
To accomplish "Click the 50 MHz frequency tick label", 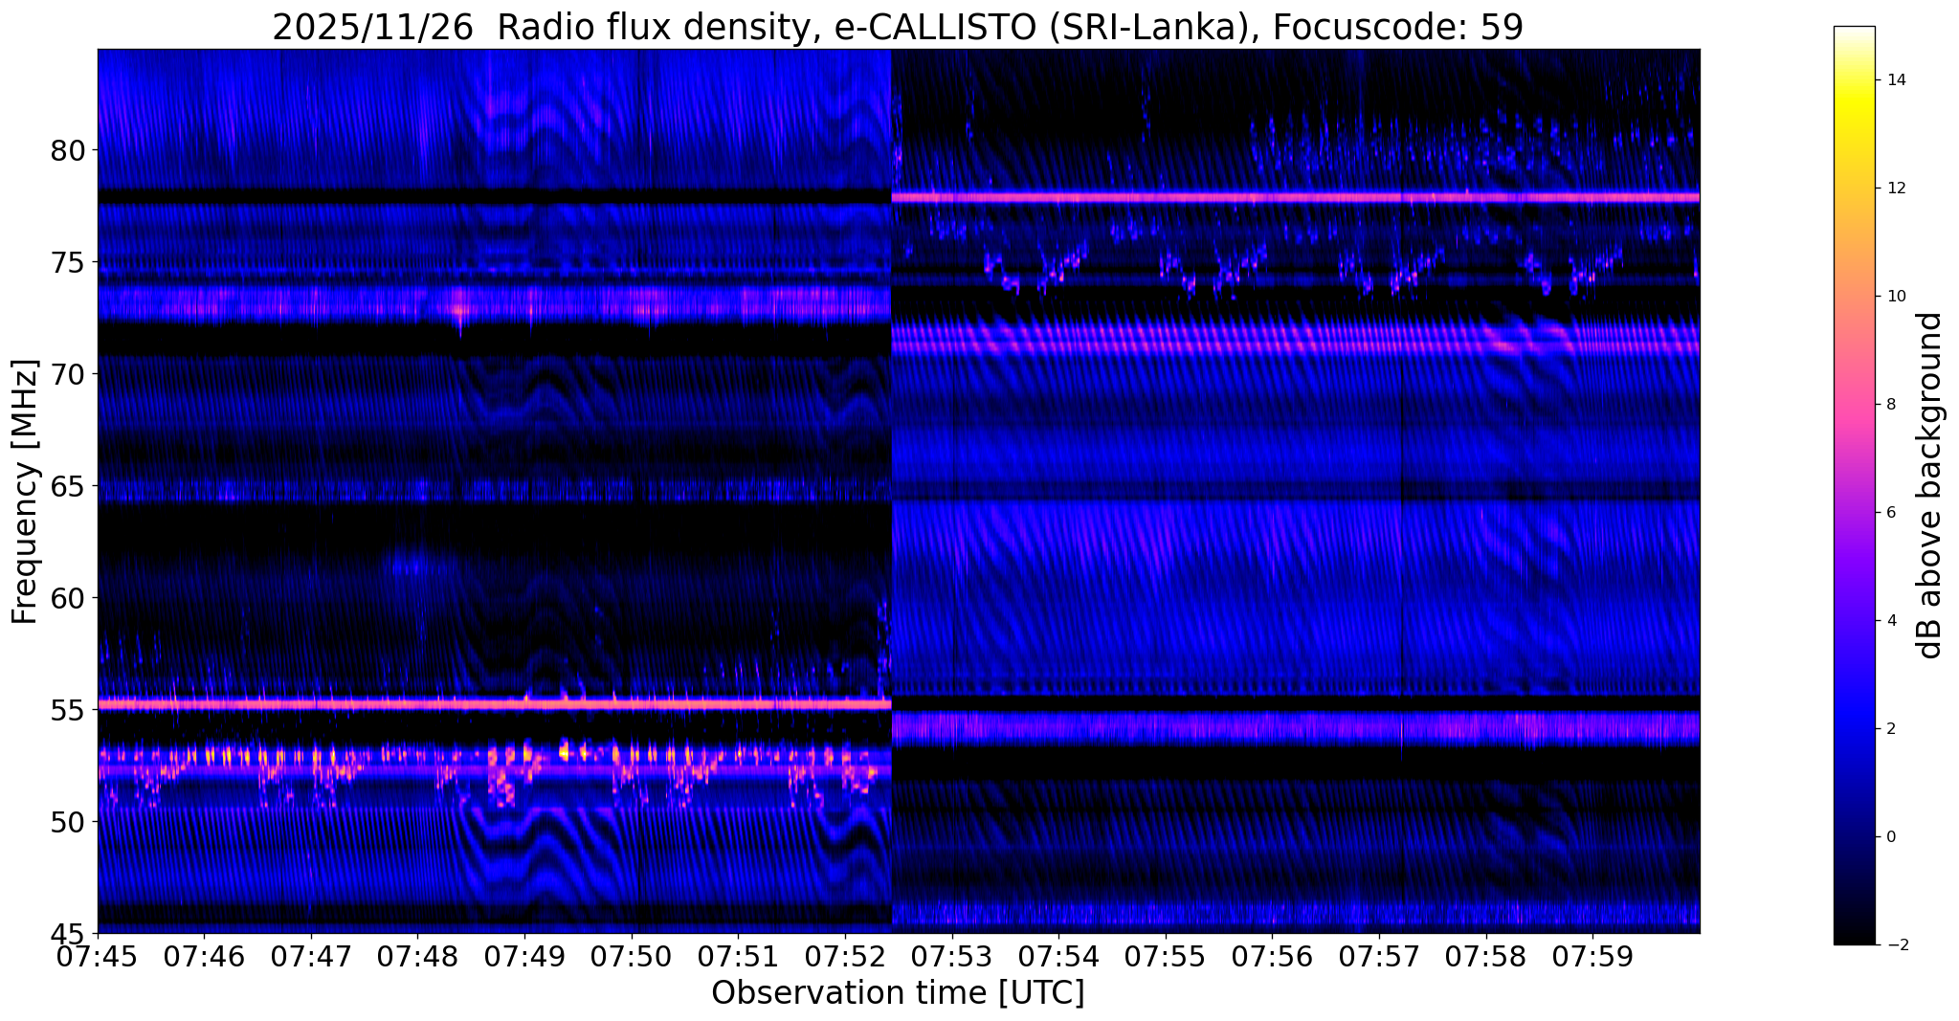I will click(x=67, y=821).
